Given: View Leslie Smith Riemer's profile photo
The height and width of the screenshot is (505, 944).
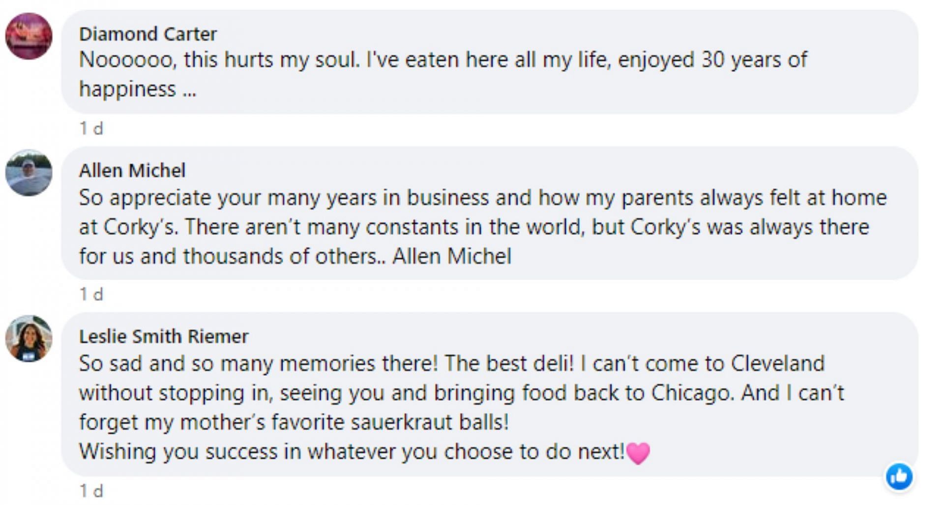Looking at the screenshot, I should (29, 339).
